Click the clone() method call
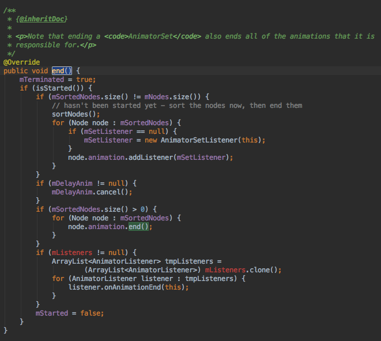Viewport: 381px width, 341px height. coord(263,270)
